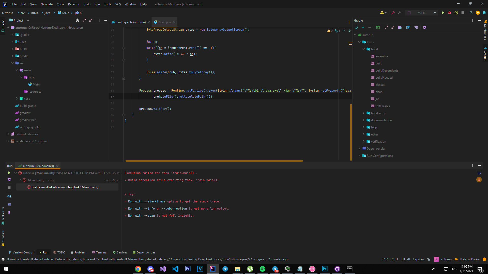Screen dimensions: 488x274
Task: Click the pink Build Project hammer
Action: [393, 13]
